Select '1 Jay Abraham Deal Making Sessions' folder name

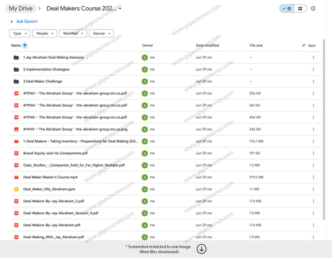coord(53,57)
